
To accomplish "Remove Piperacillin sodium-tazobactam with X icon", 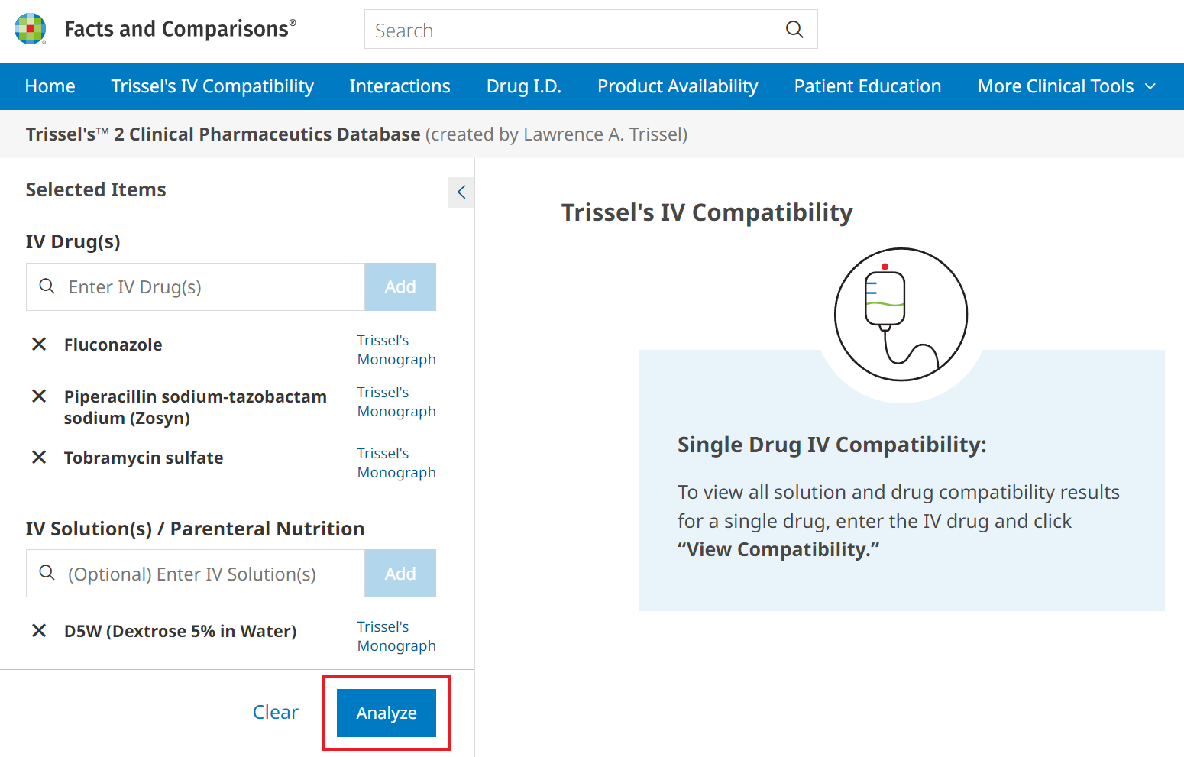I will click(39, 396).
